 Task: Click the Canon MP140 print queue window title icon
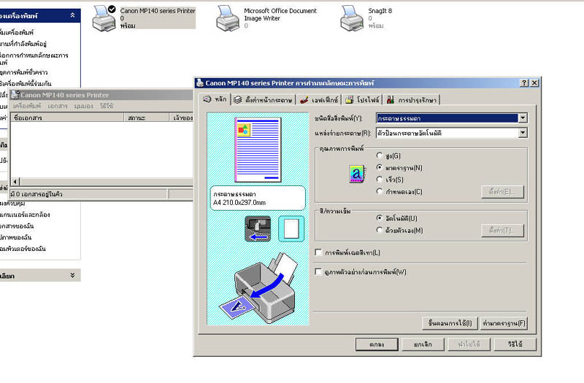pyautogui.click(x=15, y=95)
